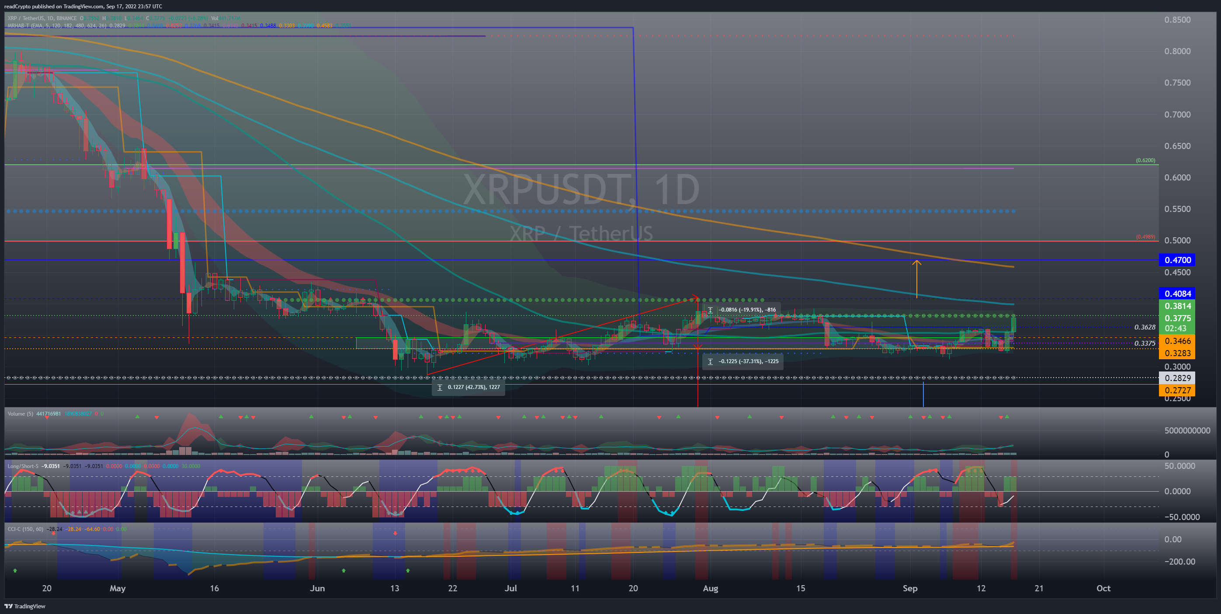Screen dimensions: 1221x614
Task: Click the -200.00 CCI axis value
Action: [1179, 562]
